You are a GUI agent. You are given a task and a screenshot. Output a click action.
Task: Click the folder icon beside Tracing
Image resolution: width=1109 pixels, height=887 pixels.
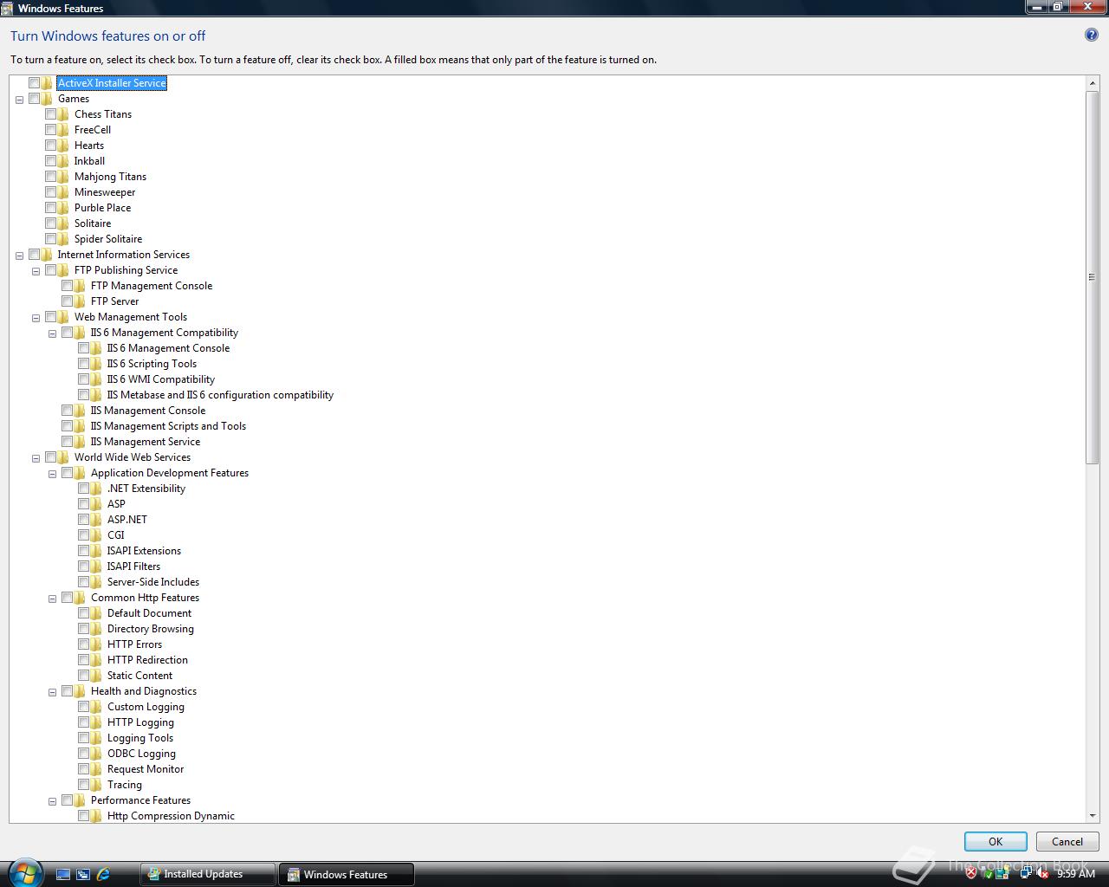point(95,785)
